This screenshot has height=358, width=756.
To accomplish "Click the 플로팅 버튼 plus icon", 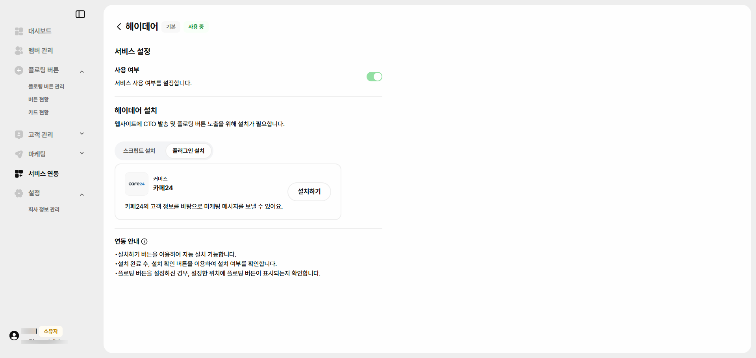I will [19, 70].
